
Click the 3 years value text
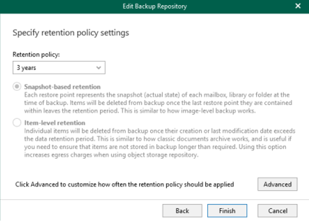pos(26,68)
